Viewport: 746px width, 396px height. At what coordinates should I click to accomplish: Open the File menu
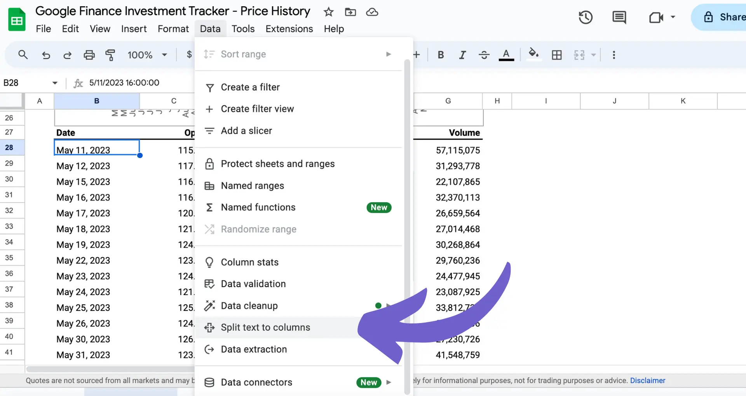tap(43, 29)
